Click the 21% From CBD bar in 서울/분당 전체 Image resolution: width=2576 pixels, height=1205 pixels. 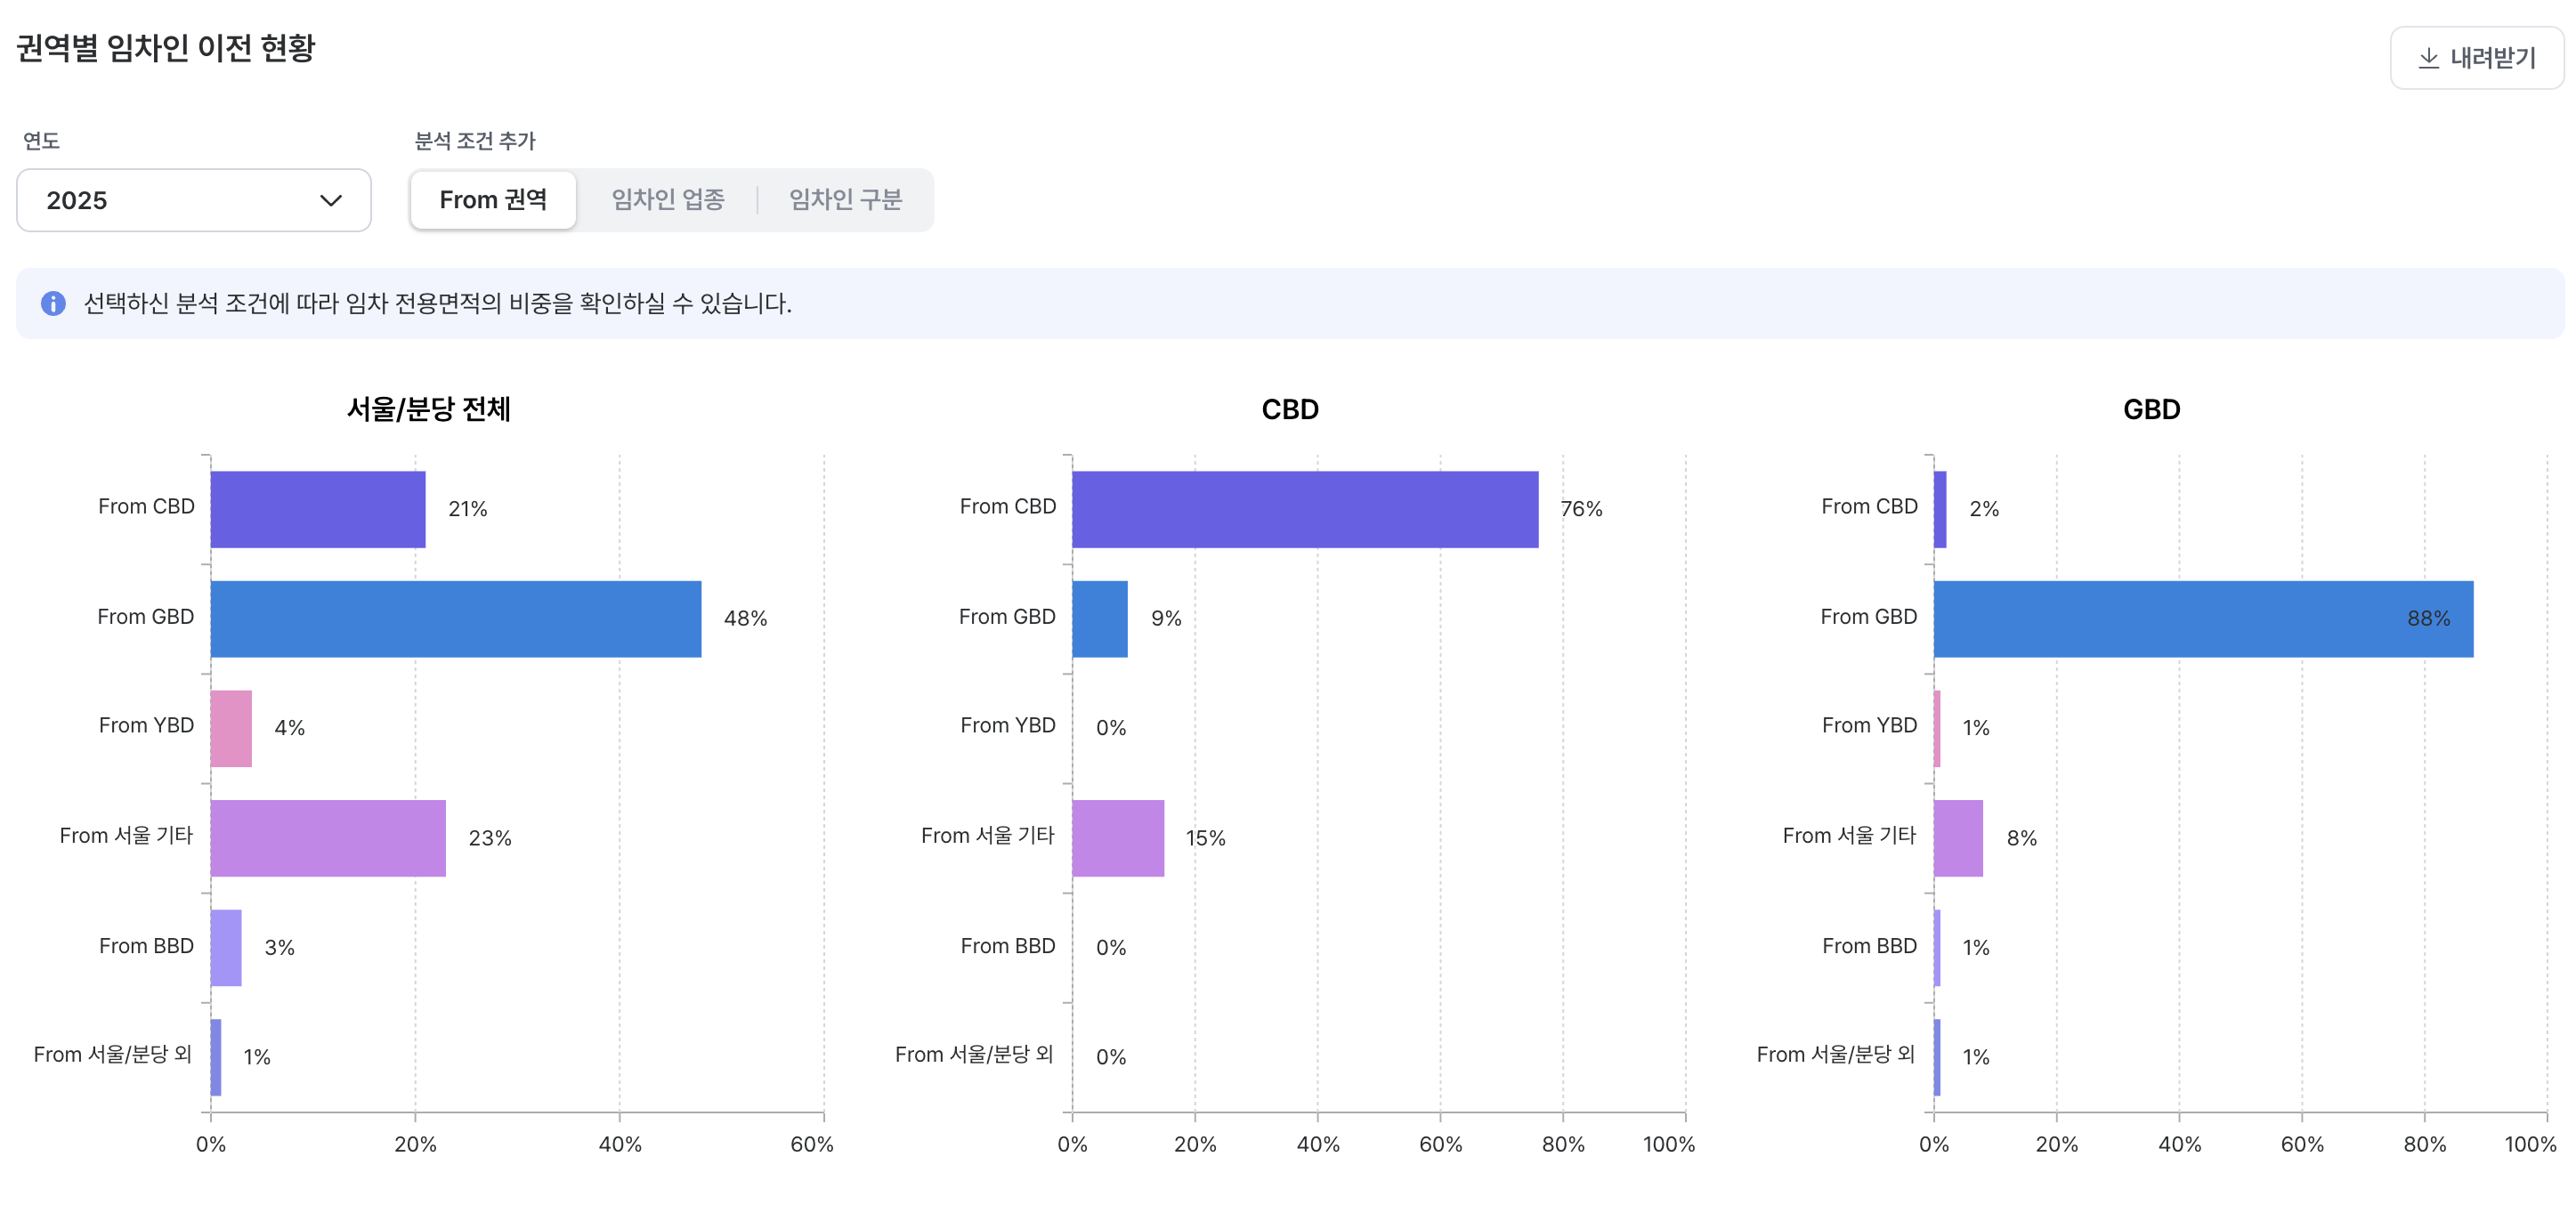click(x=318, y=509)
